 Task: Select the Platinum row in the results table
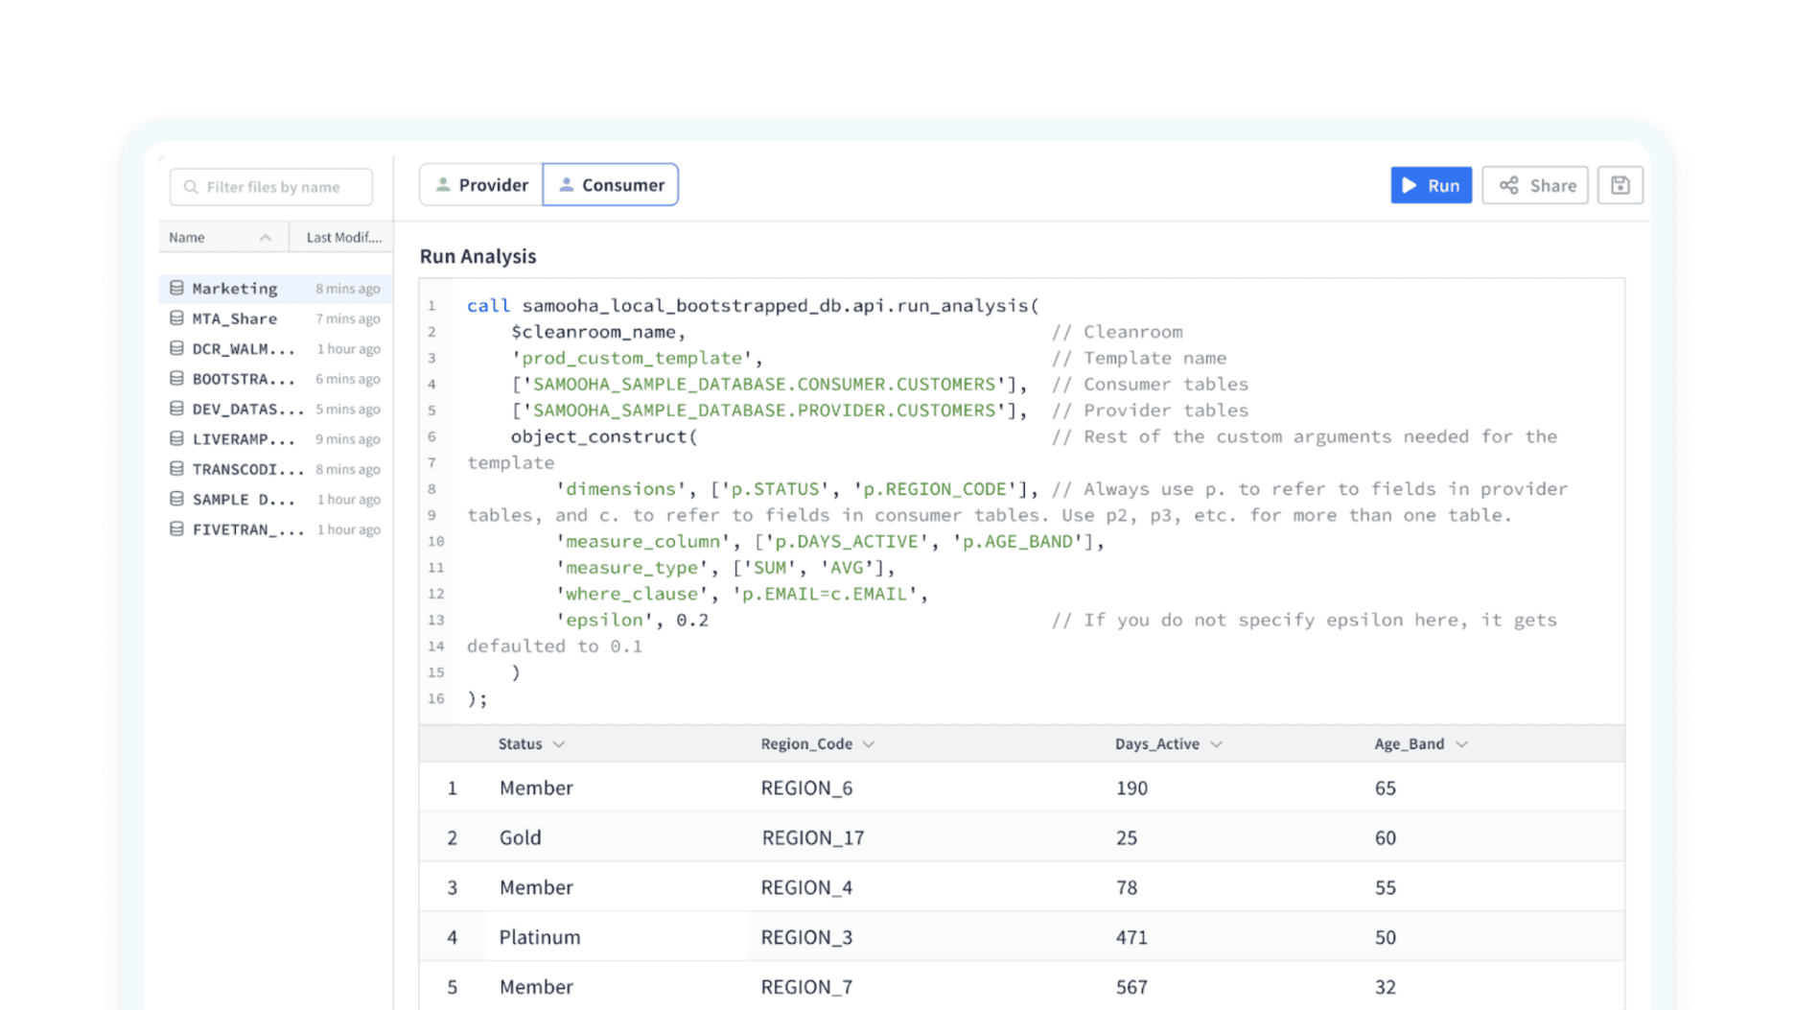539,936
